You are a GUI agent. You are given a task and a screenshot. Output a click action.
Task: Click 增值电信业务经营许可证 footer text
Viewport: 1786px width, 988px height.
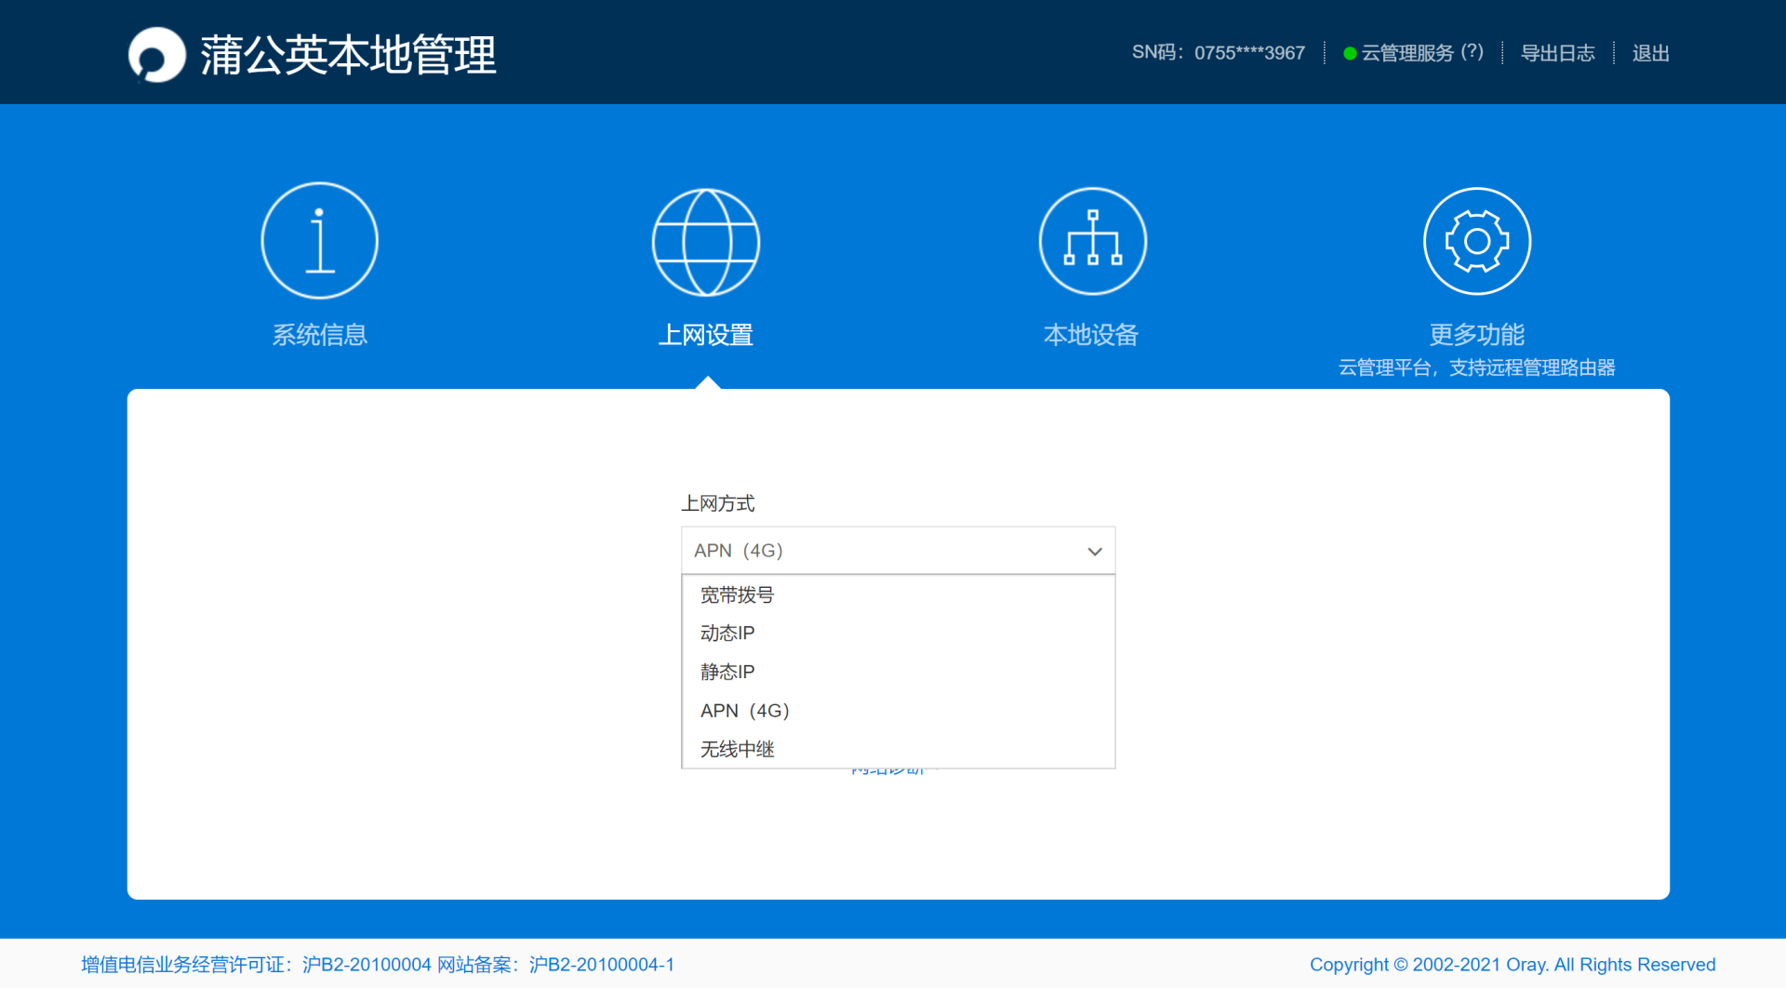pos(378,965)
